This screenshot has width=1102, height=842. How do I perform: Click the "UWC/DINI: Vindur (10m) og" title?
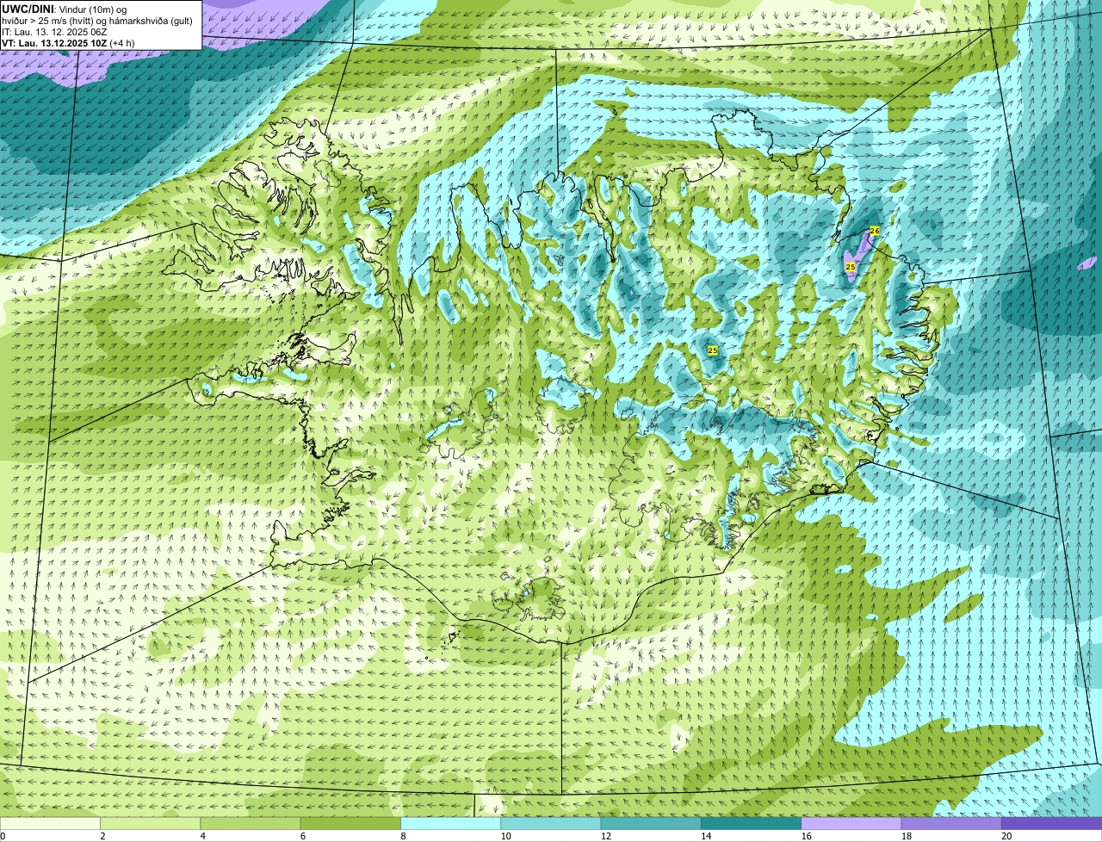point(65,9)
